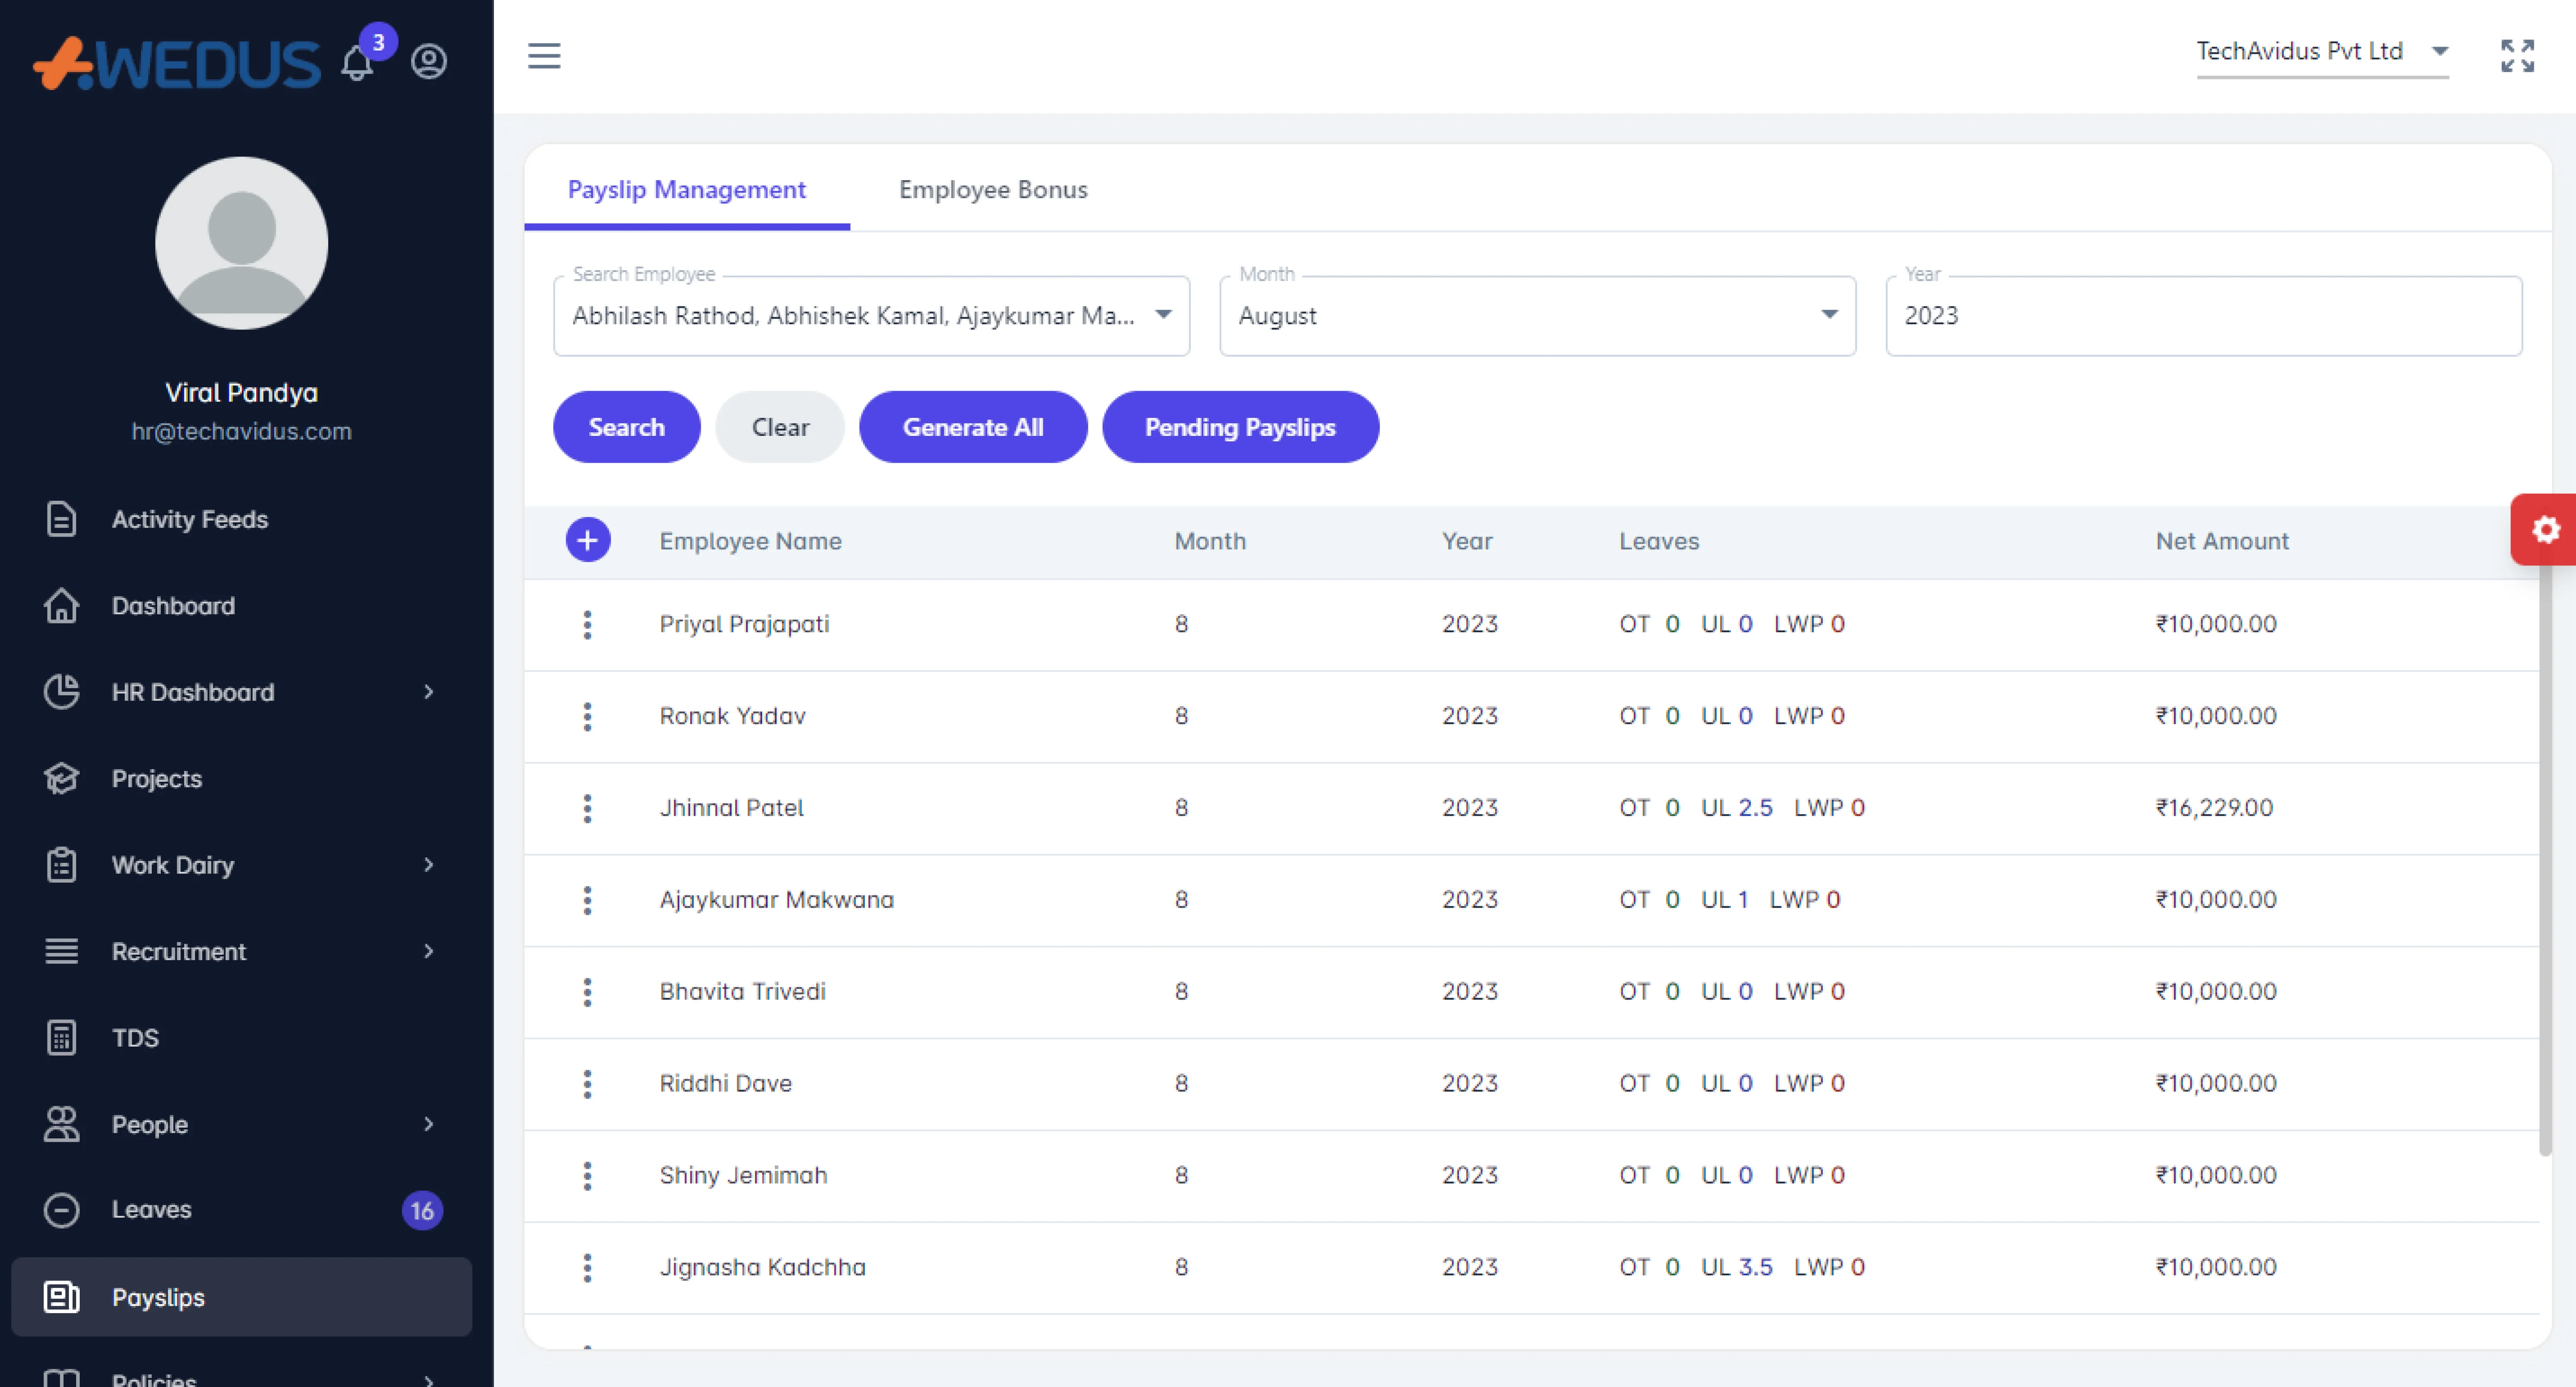
Task: Toggle the hamburger sidebar menu
Action: [x=544, y=56]
